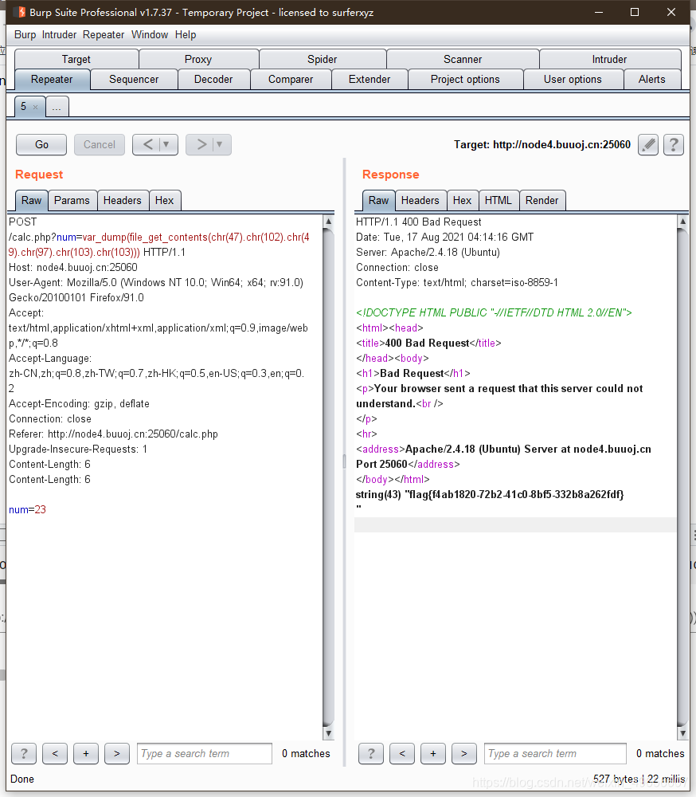Open the Intruder menu in the menu bar

pos(59,34)
